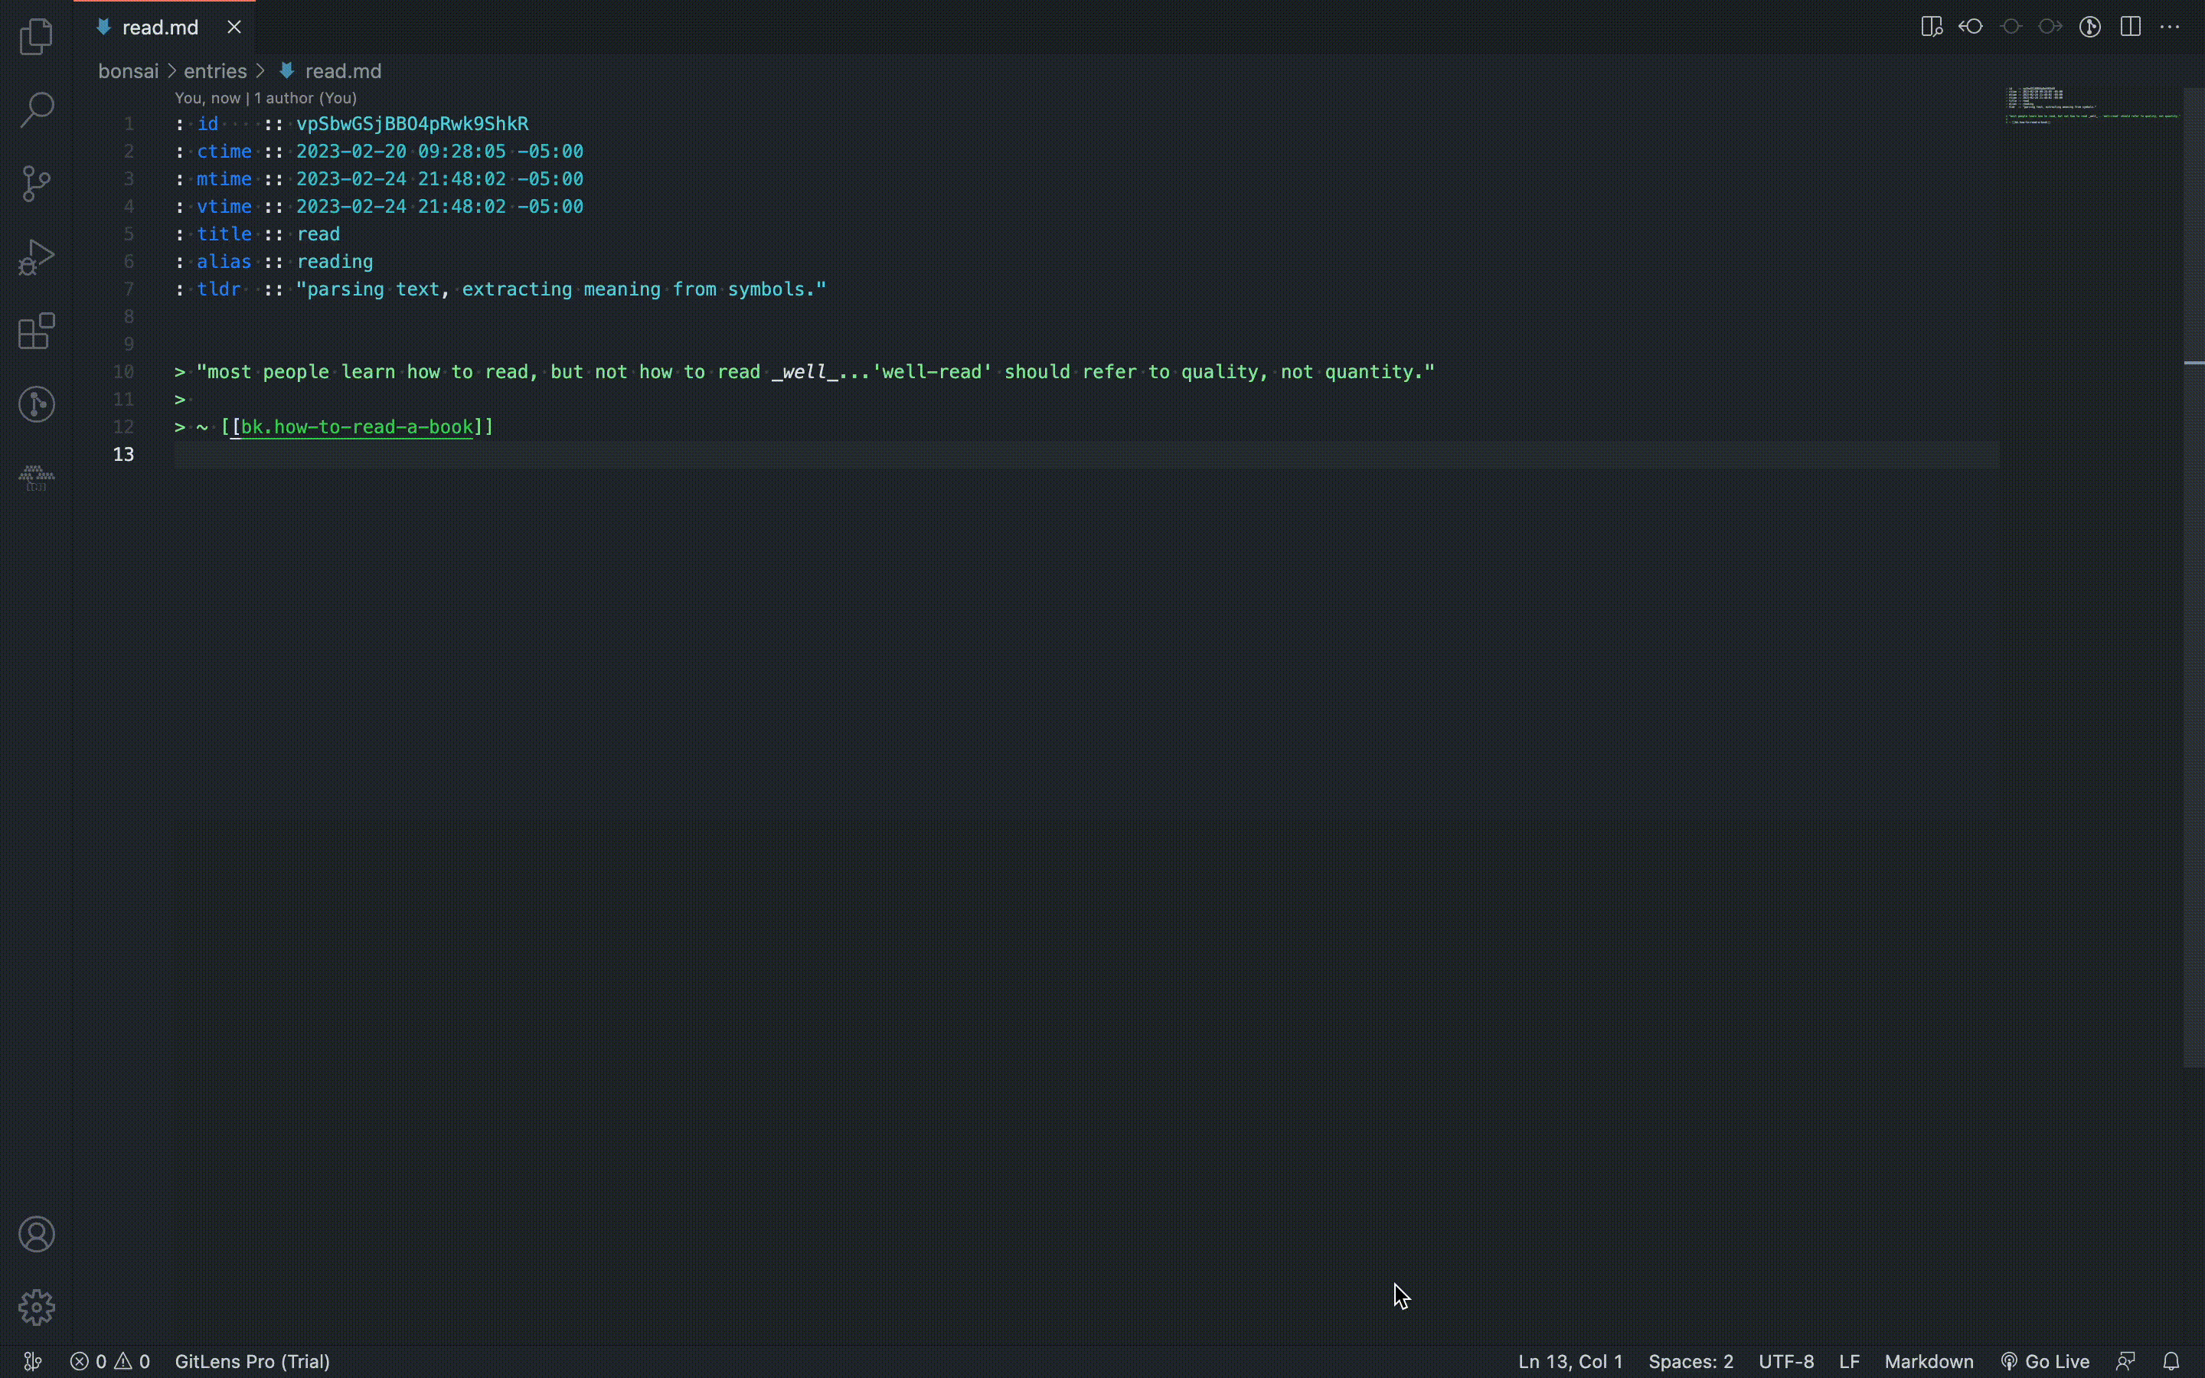Screen dimensions: 2205x1378
Task: Click the feedback icon in status bar
Action: (x=2125, y=1362)
